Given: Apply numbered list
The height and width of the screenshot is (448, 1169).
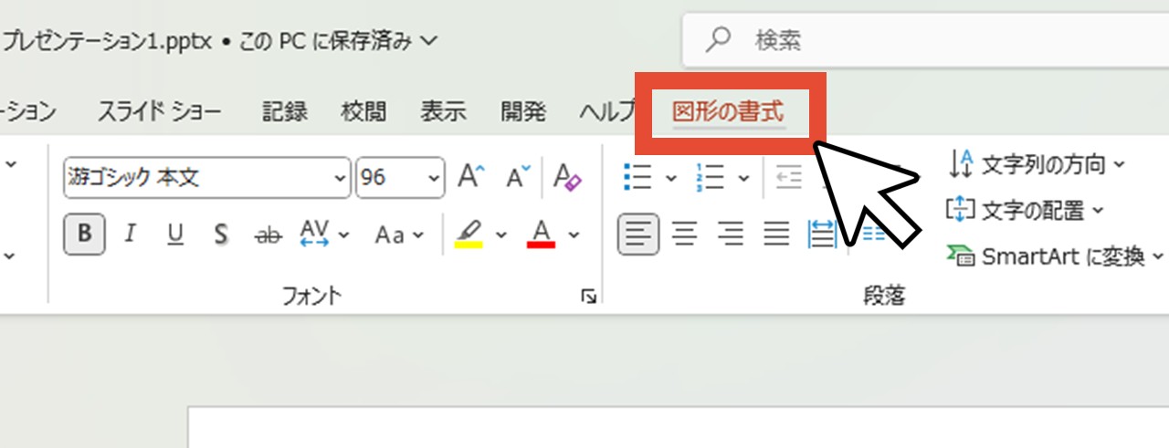Looking at the screenshot, I should [710, 177].
